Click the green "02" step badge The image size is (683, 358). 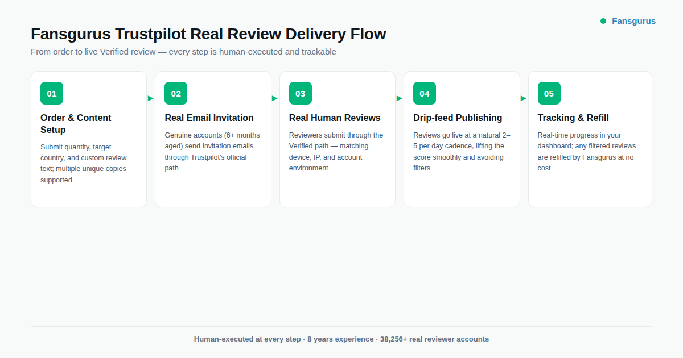pyautogui.click(x=176, y=93)
